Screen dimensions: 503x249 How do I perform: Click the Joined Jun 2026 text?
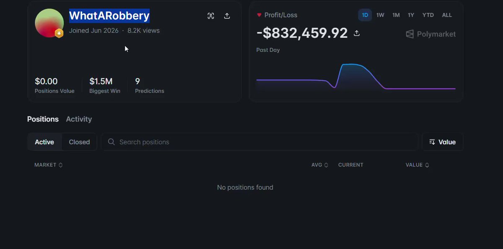[94, 31]
